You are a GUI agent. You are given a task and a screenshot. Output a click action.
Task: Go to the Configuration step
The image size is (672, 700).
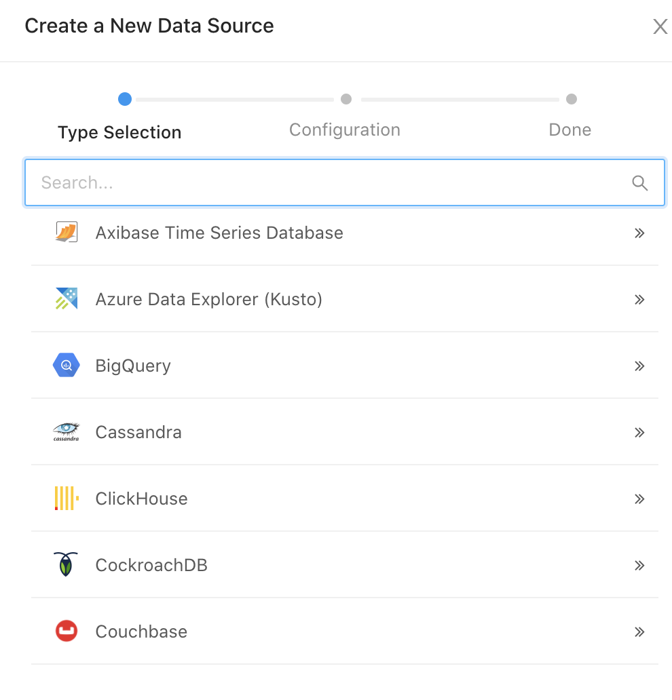pyautogui.click(x=345, y=130)
